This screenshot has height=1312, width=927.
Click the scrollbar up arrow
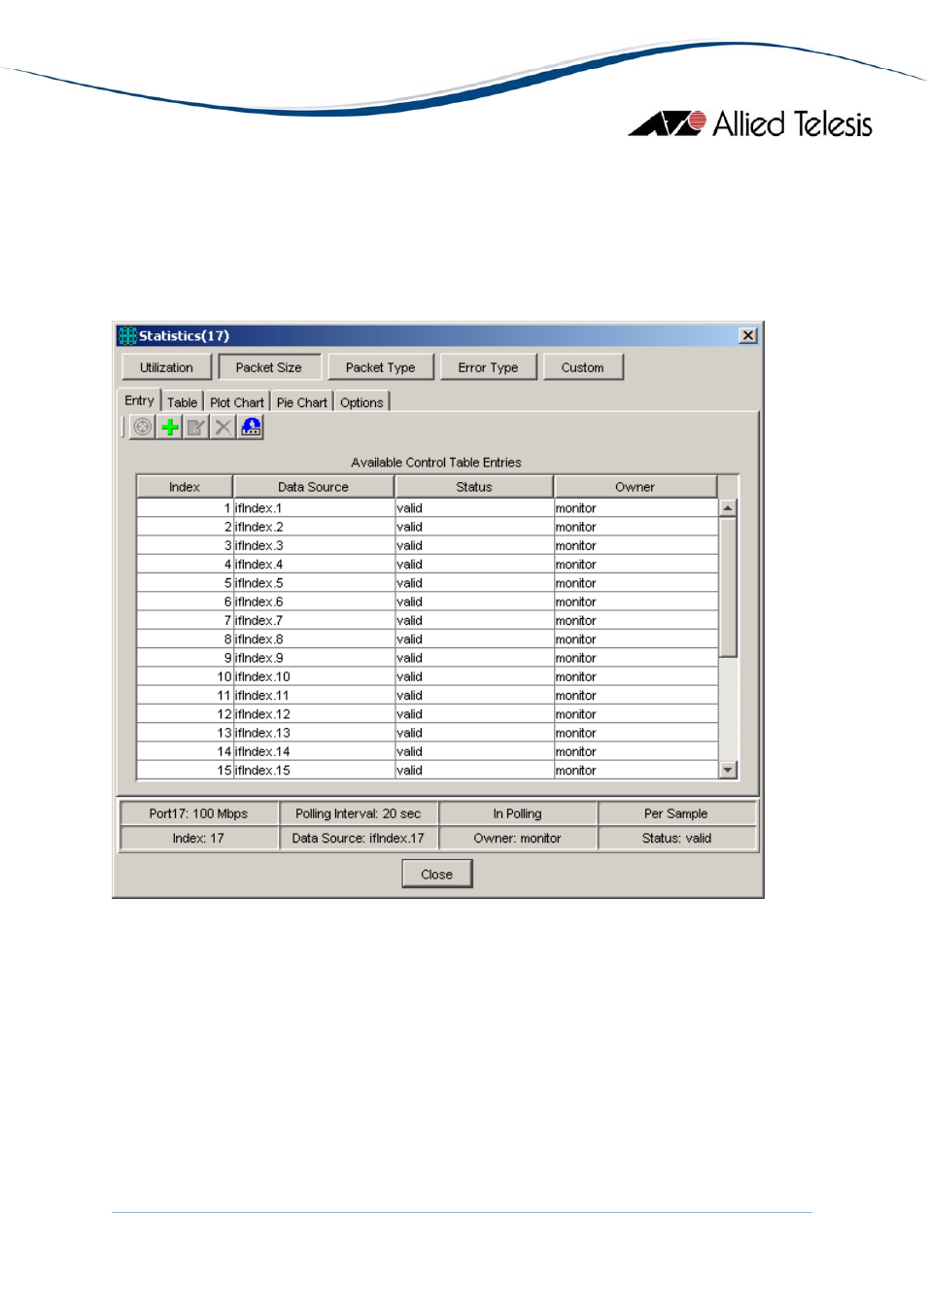coord(728,508)
